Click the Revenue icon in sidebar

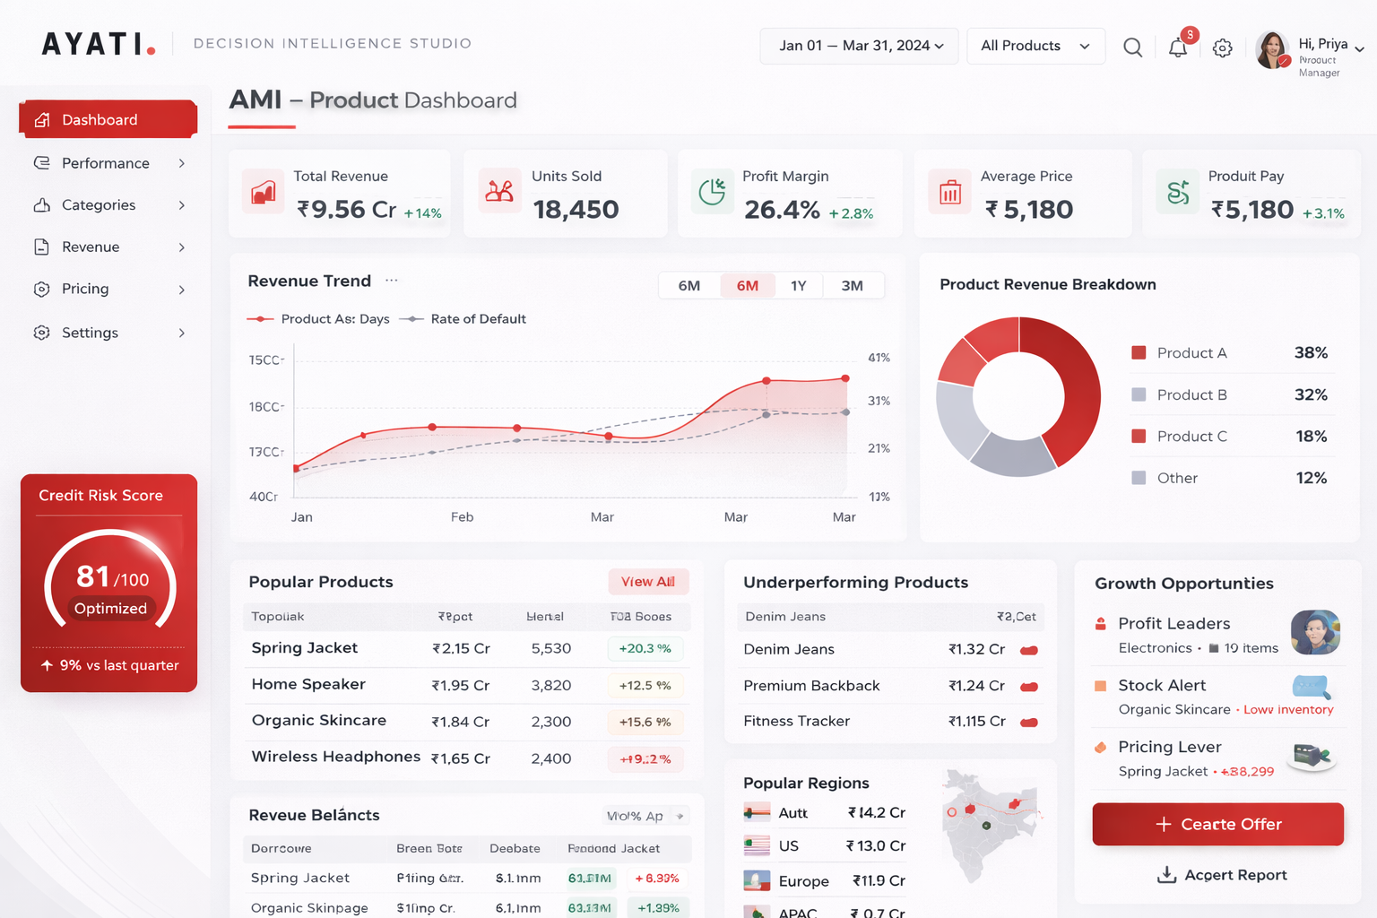point(41,247)
